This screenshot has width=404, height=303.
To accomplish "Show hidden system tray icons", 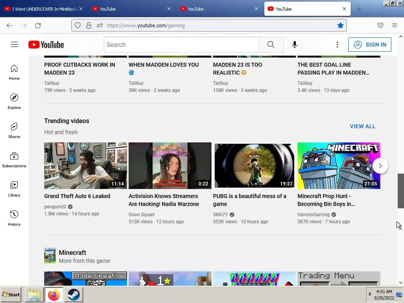I will [370, 294].
